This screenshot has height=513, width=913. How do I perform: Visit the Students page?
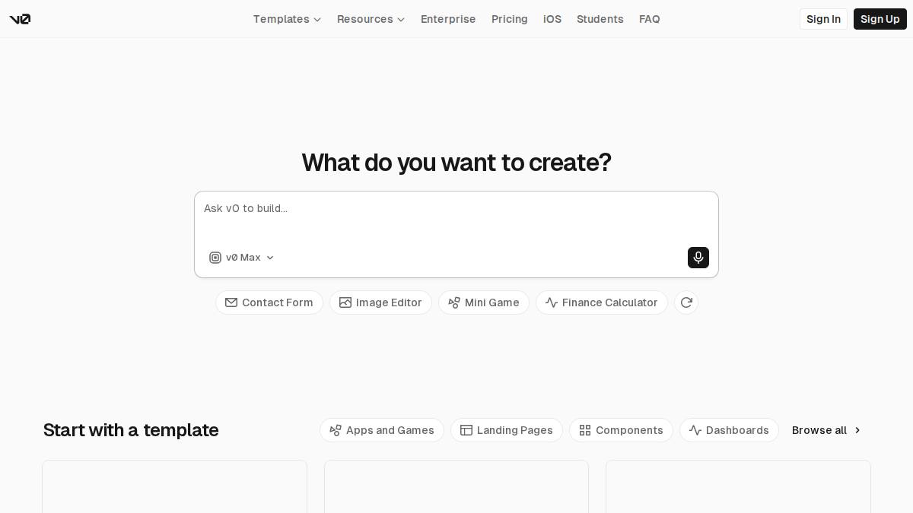[x=600, y=19]
